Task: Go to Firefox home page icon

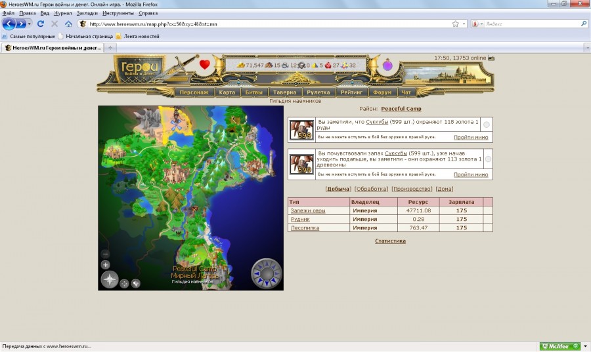Action: point(68,24)
